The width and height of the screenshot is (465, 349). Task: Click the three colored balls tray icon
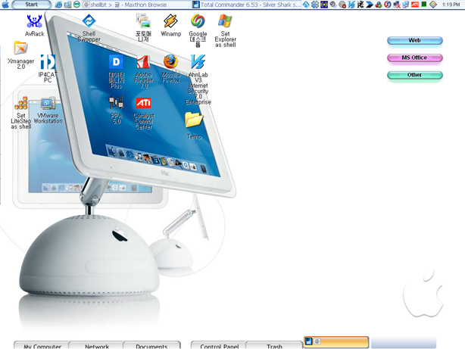[x=379, y=5]
